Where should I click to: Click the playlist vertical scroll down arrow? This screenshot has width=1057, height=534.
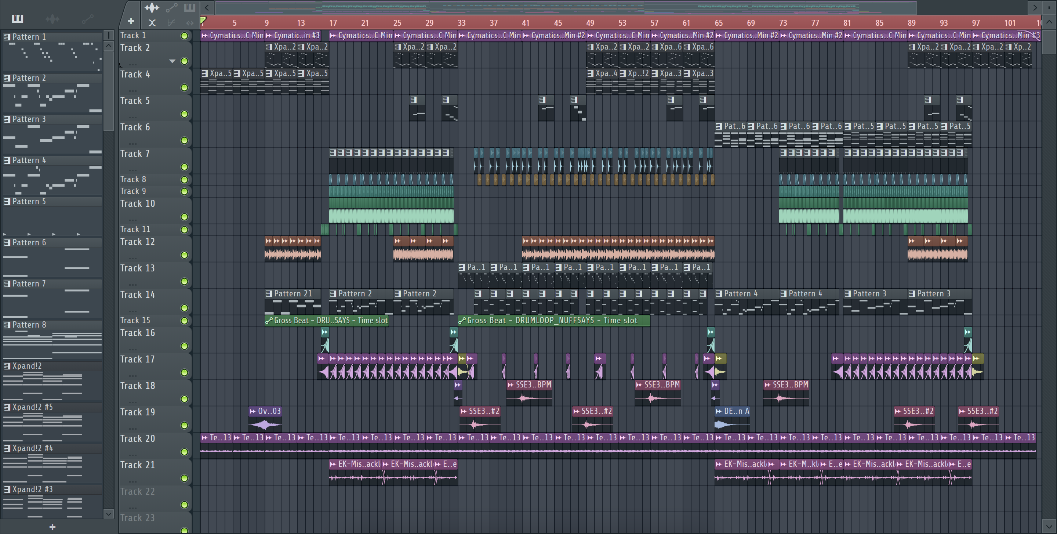coord(1049,526)
